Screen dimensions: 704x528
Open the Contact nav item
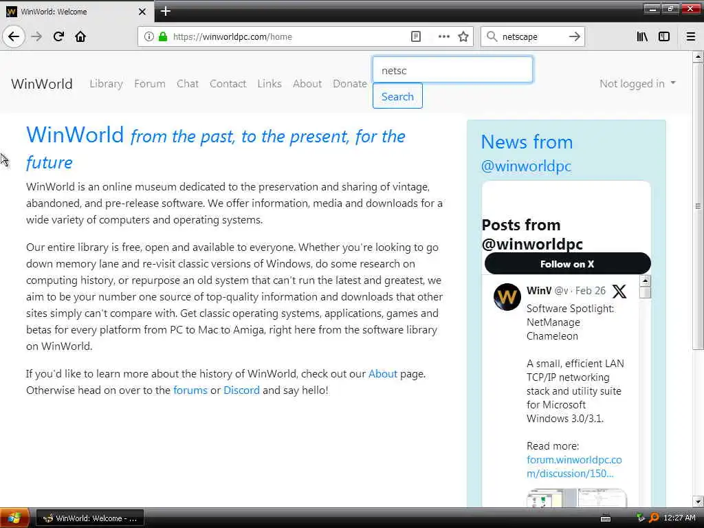tap(228, 83)
